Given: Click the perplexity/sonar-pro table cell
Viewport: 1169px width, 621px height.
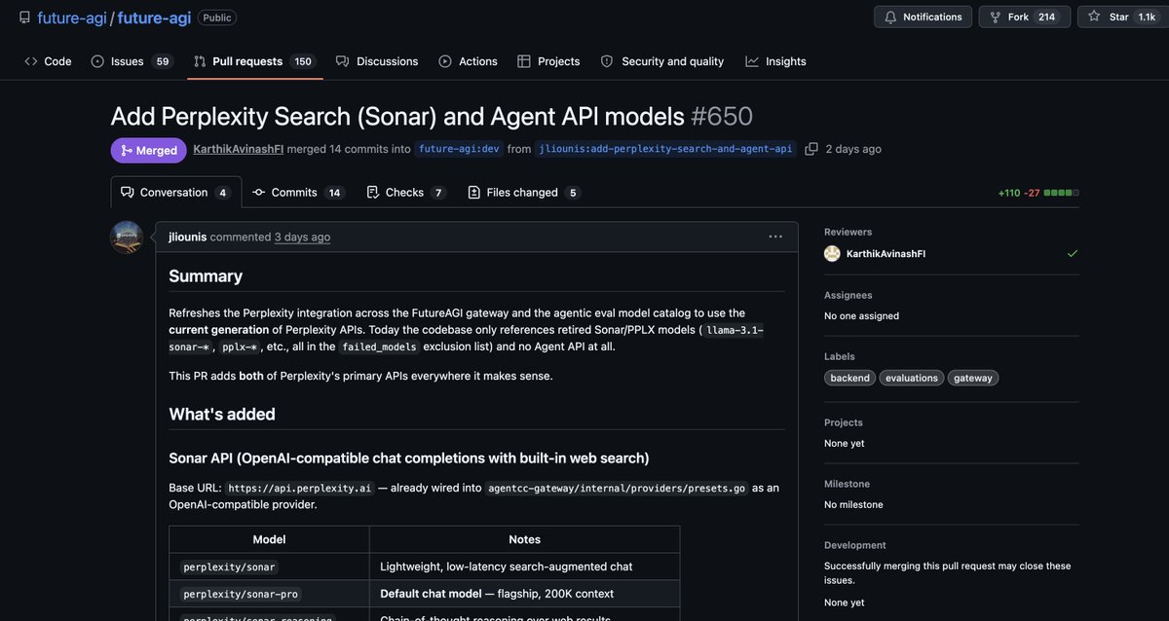Looking at the screenshot, I should 269,594.
